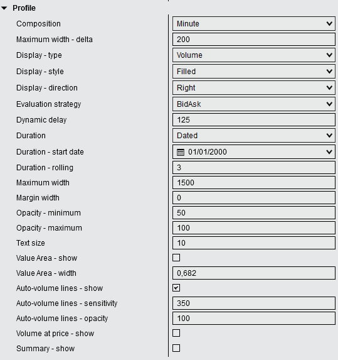338x360 pixels.
Task: Open the Display - type Volume dropdown
Action: [254, 55]
